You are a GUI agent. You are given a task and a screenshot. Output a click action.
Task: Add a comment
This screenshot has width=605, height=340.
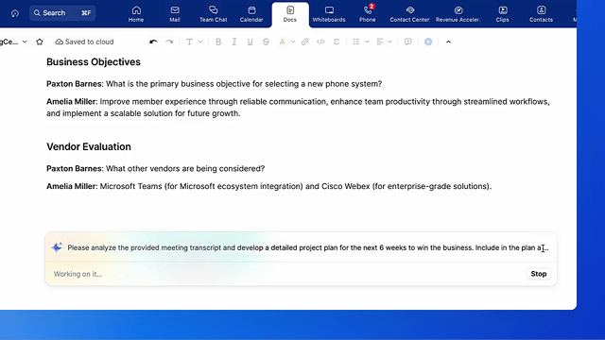click(407, 42)
